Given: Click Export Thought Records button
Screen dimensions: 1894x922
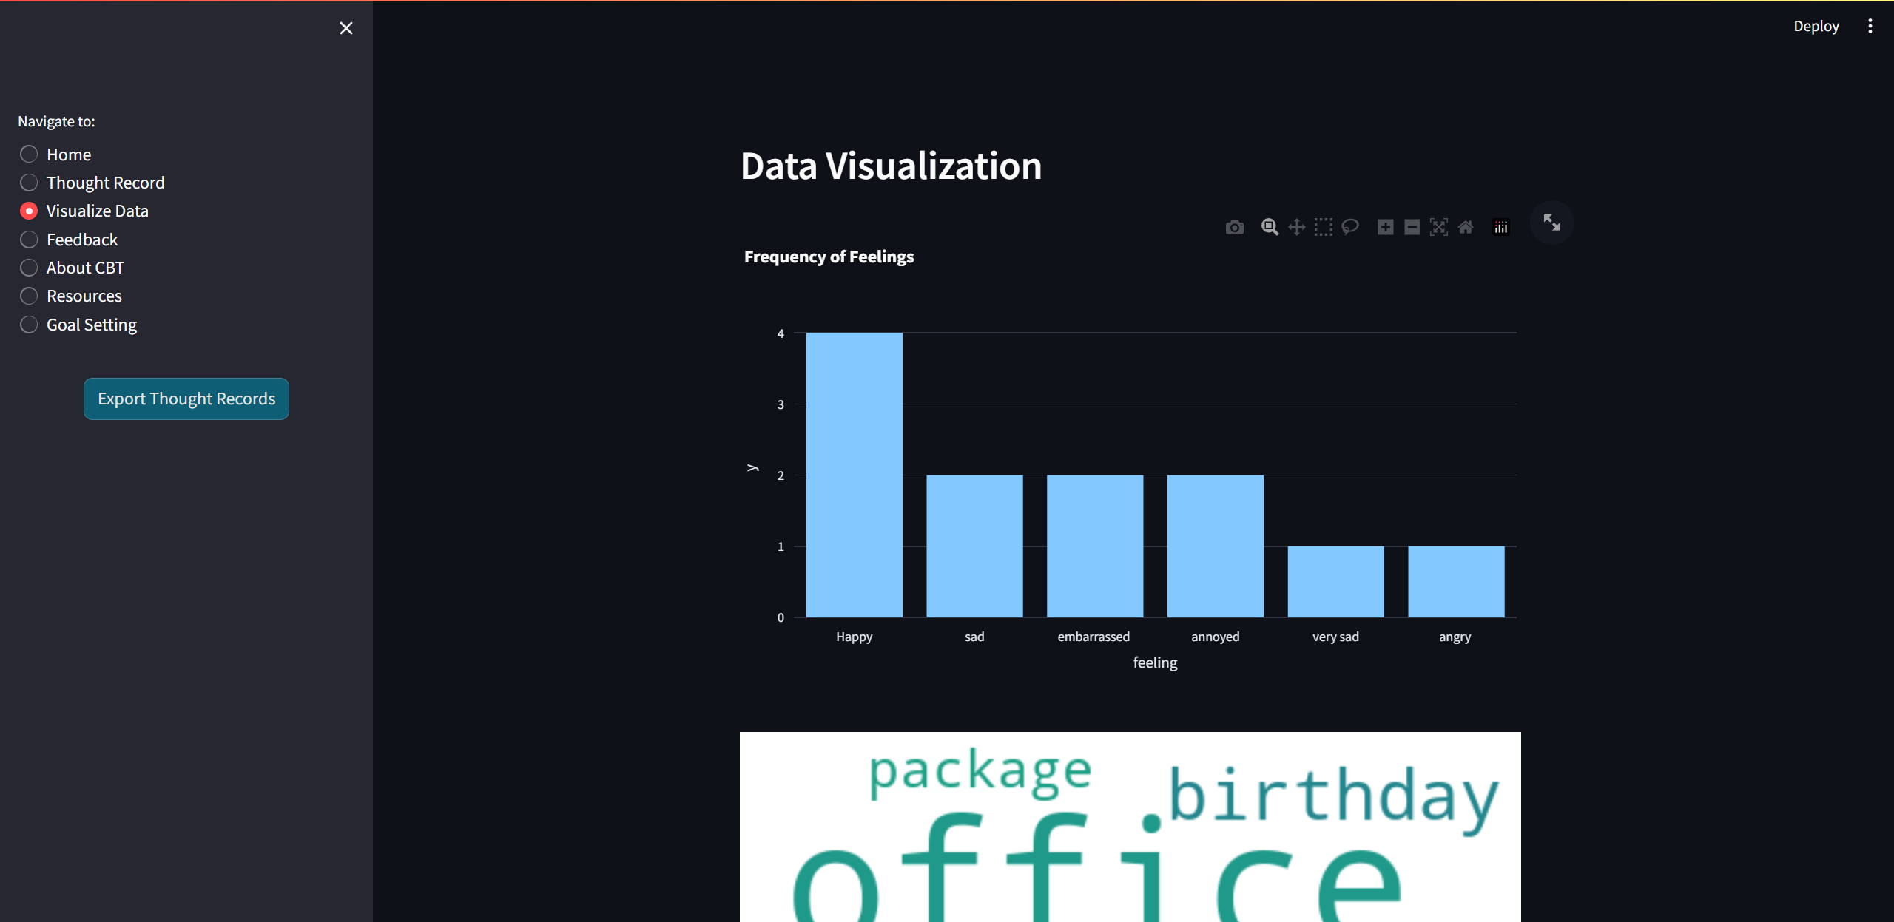Looking at the screenshot, I should (186, 399).
